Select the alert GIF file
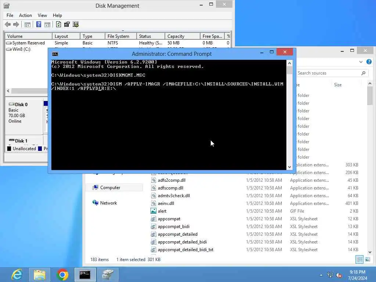This screenshot has width=376, height=282. click(x=162, y=211)
